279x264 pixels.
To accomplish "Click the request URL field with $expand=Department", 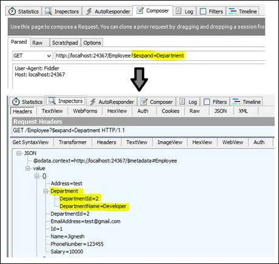I will click(x=160, y=55).
